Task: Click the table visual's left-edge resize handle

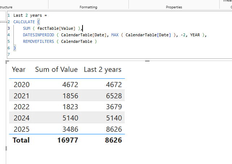Action: 6,148
